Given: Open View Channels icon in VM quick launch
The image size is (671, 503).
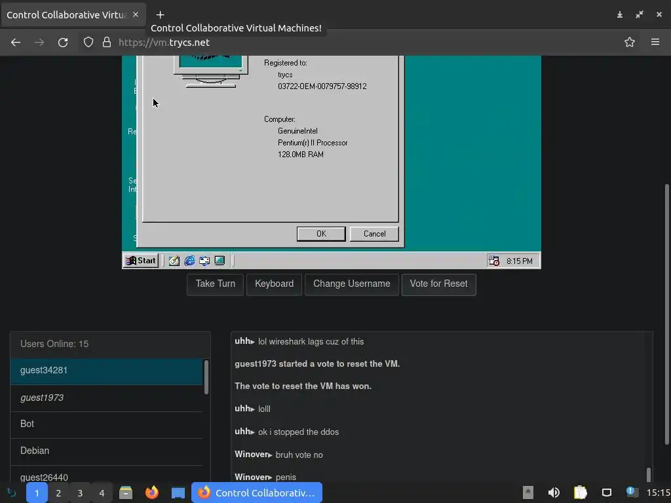Looking at the screenshot, I should click(220, 261).
